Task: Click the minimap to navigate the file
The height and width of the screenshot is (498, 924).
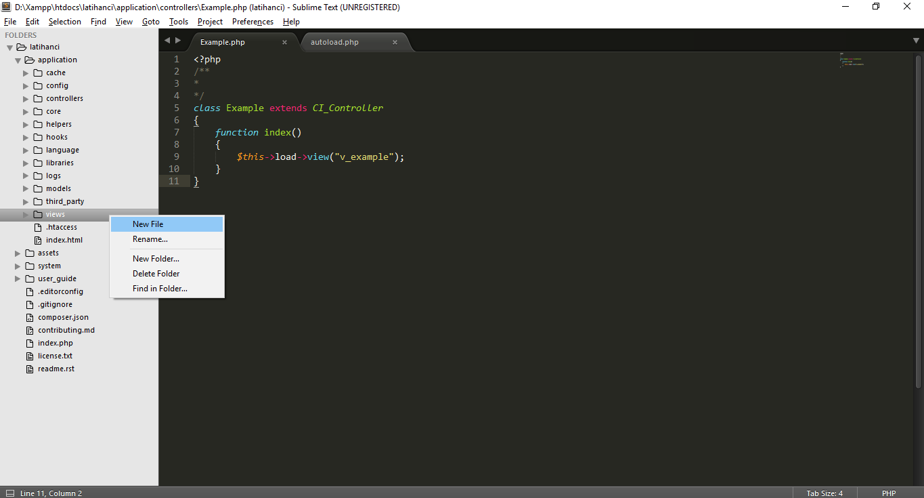Action: pyautogui.click(x=851, y=61)
